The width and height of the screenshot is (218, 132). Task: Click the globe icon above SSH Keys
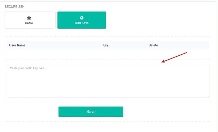coord(82,18)
